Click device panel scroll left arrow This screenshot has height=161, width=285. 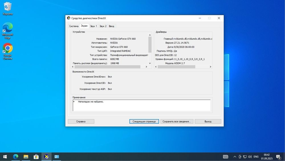pyautogui.click(x=73, y=67)
